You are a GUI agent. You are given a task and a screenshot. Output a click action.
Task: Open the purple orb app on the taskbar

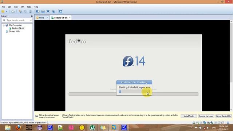click(x=40, y=128)
